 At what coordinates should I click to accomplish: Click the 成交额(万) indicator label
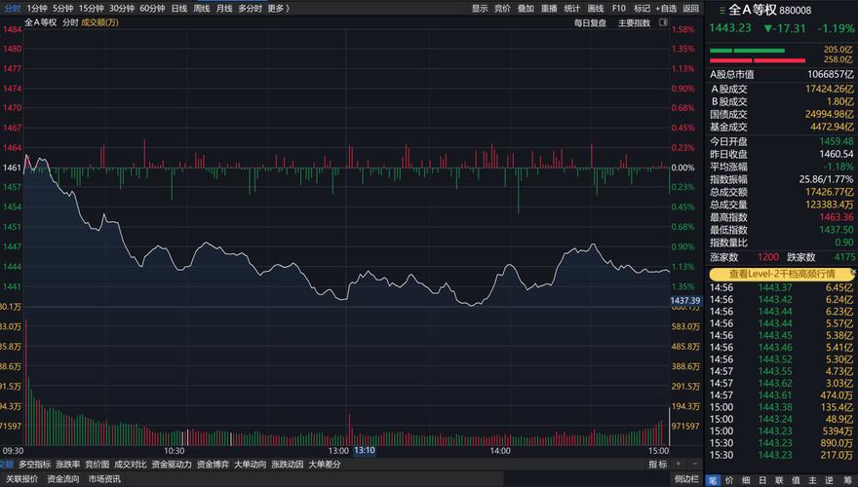99,22
